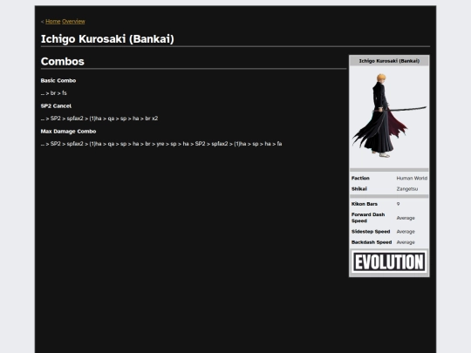
Task: Click the long combo string ending 'fa'
Action: pyautogui.click(x=161, y=144)
